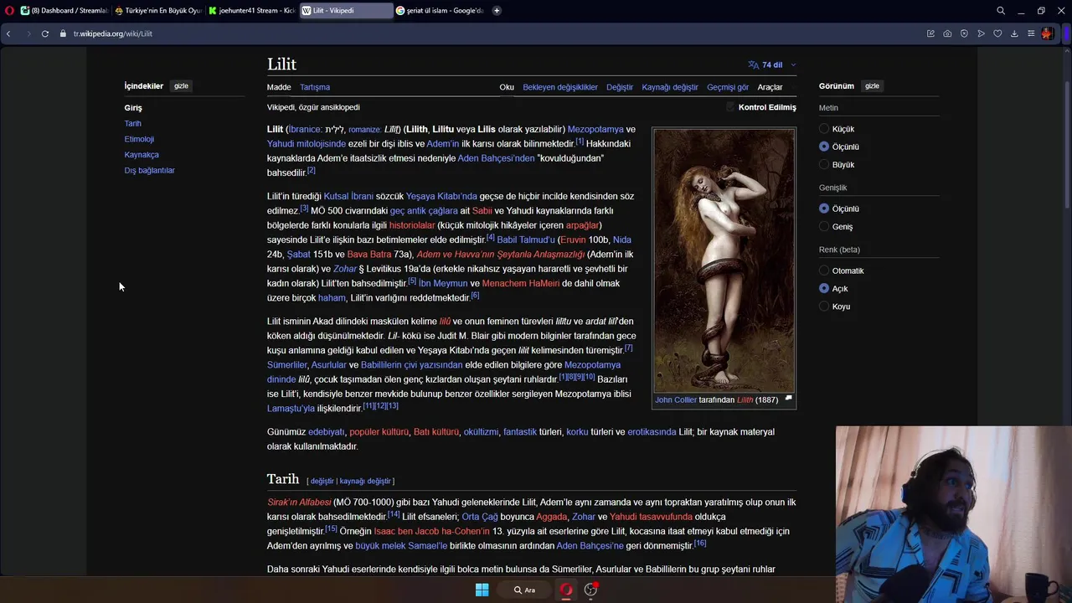
Task: Open the Lilith painting thumbnail
Action: pyautogui.click(x=724, y=261)
